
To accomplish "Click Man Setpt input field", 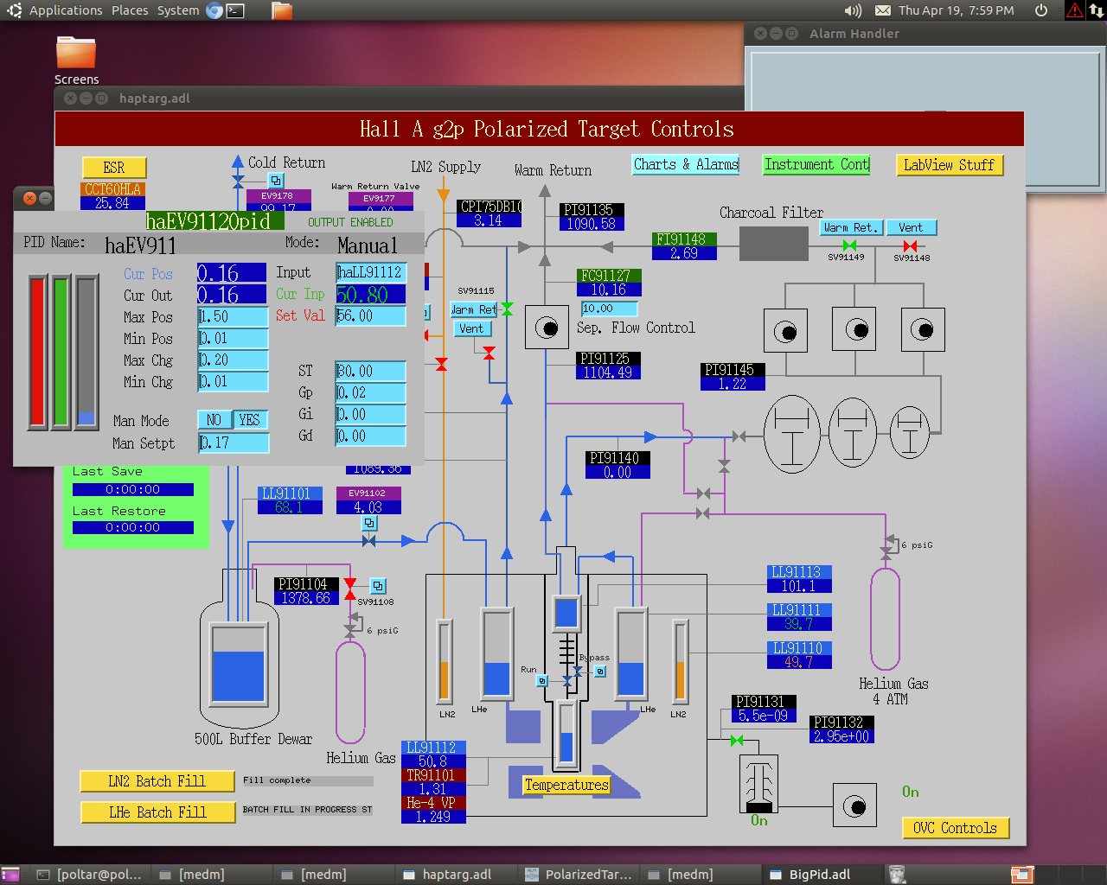I will tap(234, 442).
